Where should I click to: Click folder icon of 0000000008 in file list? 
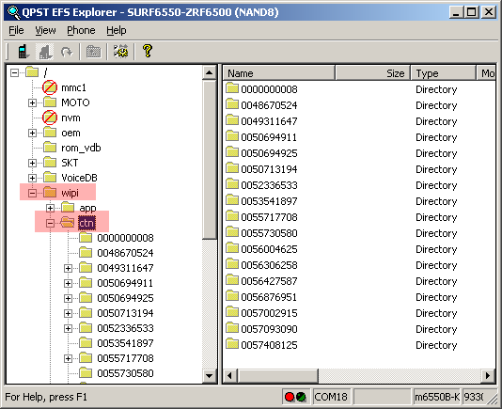[232, 88]
